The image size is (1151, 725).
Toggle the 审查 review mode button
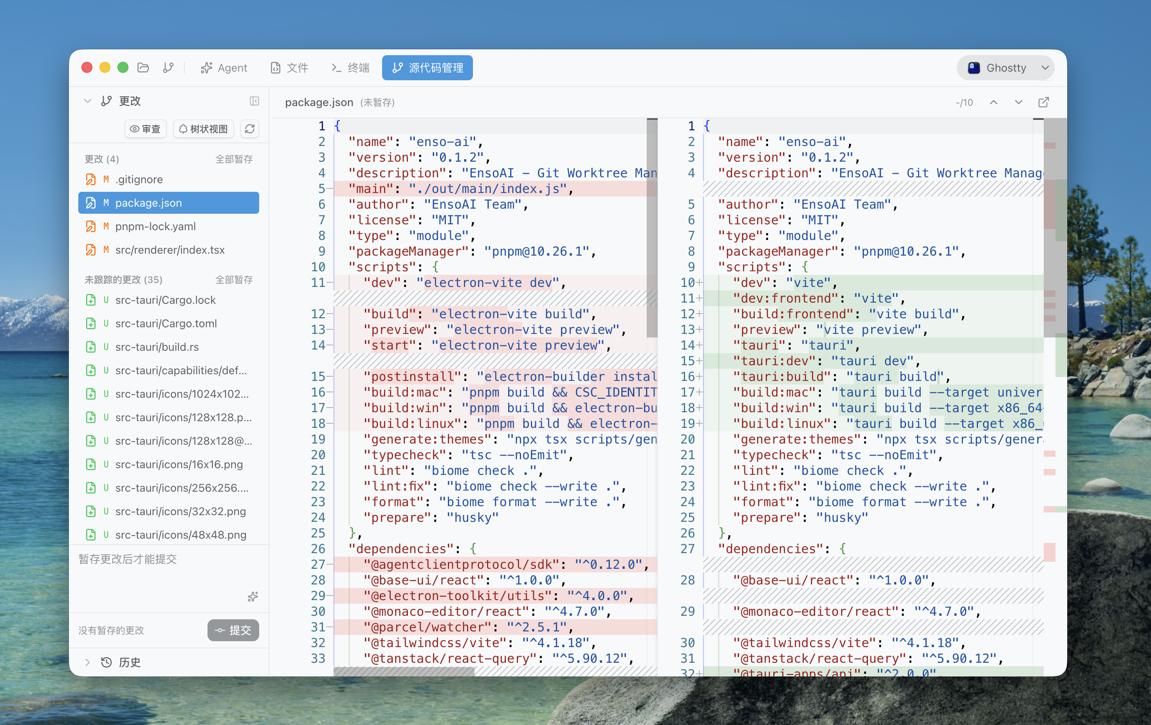pos(145,128)
